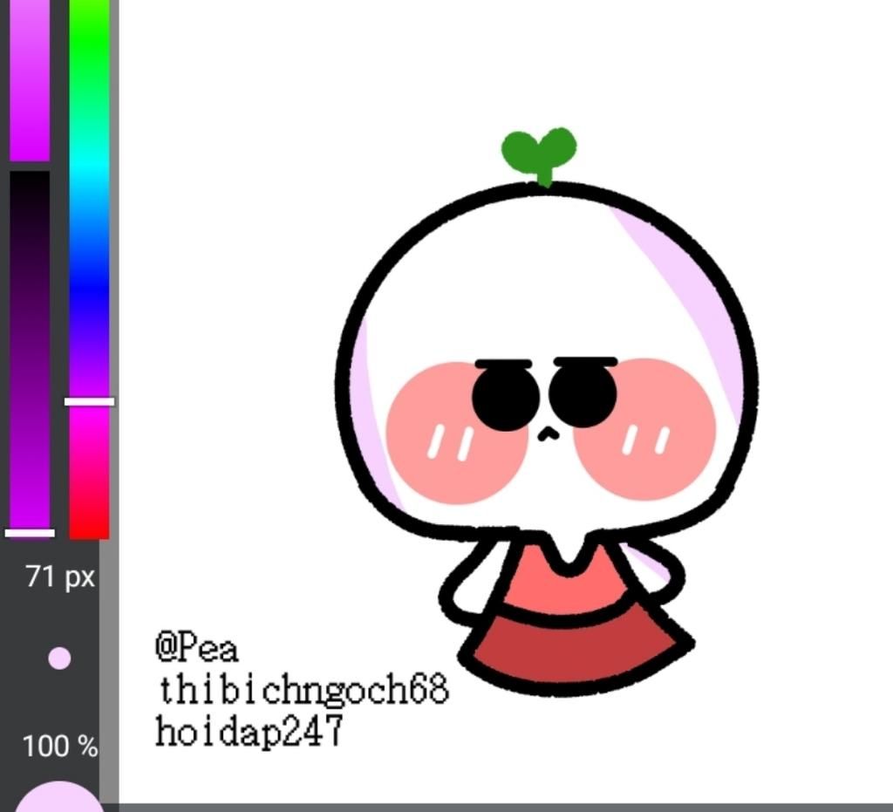
Task: Click the white hue slider handle
Action: (x=90, y=402)
